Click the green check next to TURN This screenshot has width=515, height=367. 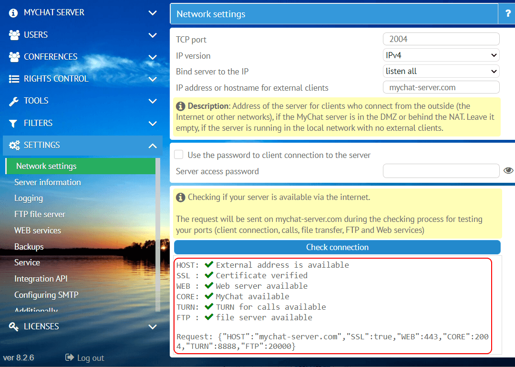point(209,306)
